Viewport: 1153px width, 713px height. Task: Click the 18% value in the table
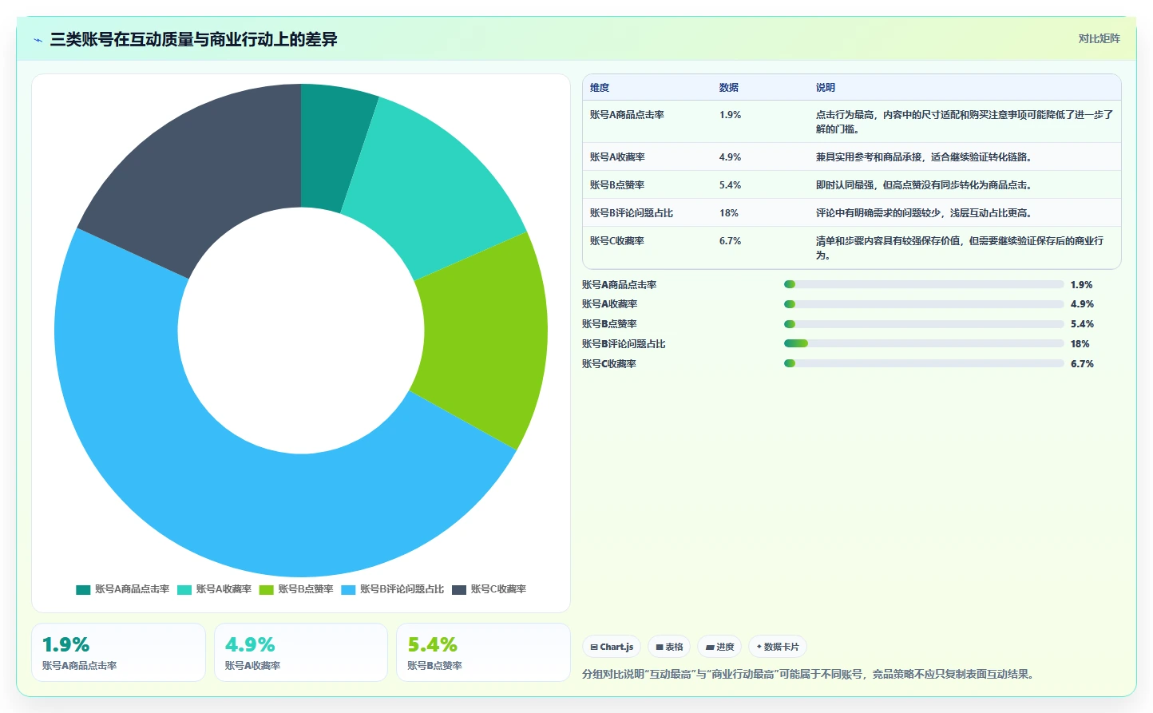click(729, 213)
